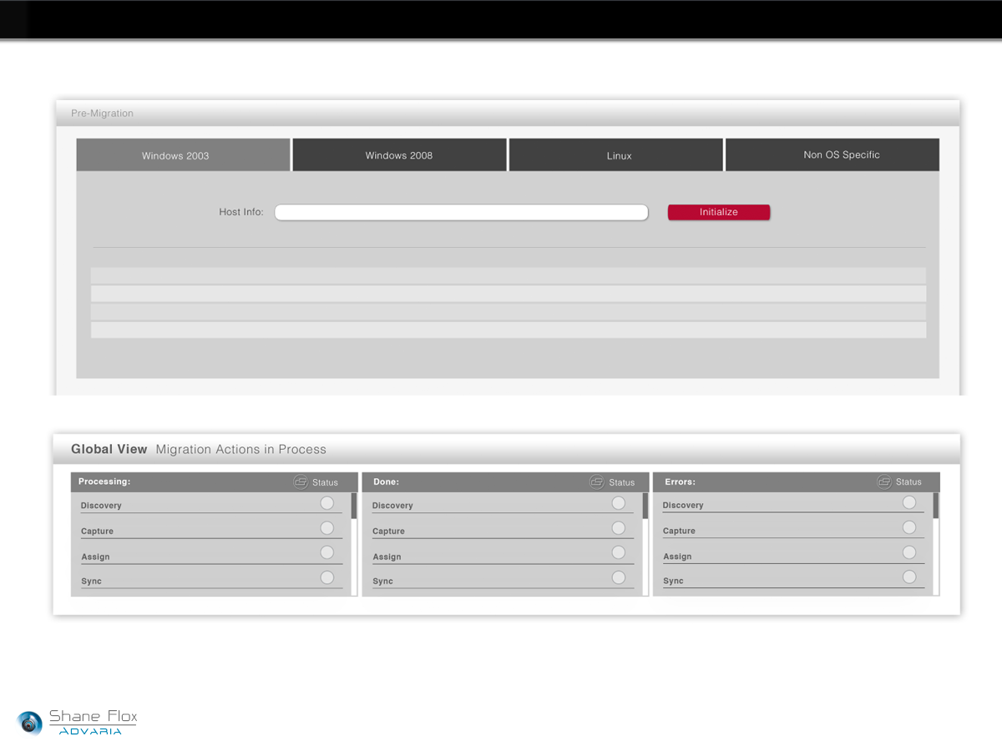The height and width of the screenshot is (751, 1002).
Task: Click the Errors panel scrollbar thumb
Action: point(936,506)
